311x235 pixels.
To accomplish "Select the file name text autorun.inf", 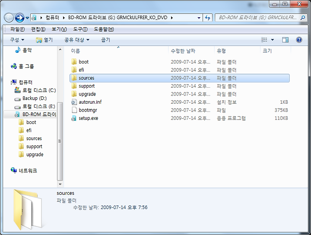I will pos(90,102).
